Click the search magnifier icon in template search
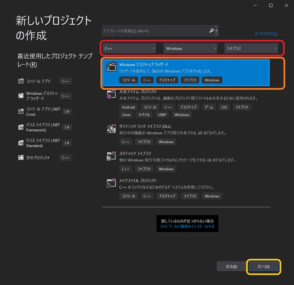Image resolution: width=294 pixels, height=285 pixels. point(212,31)
